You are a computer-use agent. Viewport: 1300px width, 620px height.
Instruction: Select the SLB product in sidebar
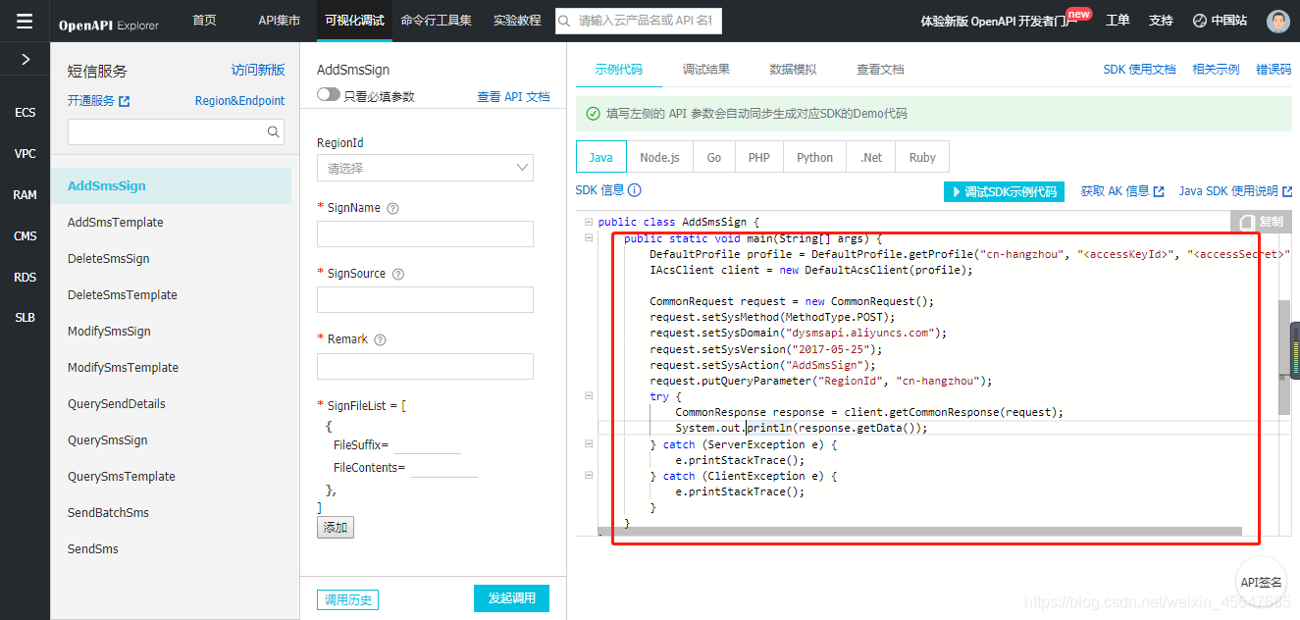[25, 318]
